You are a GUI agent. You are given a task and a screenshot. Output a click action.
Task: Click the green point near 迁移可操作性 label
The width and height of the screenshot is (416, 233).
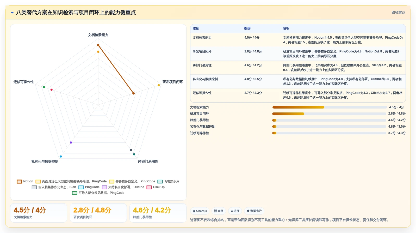click(x=44, y=87)
